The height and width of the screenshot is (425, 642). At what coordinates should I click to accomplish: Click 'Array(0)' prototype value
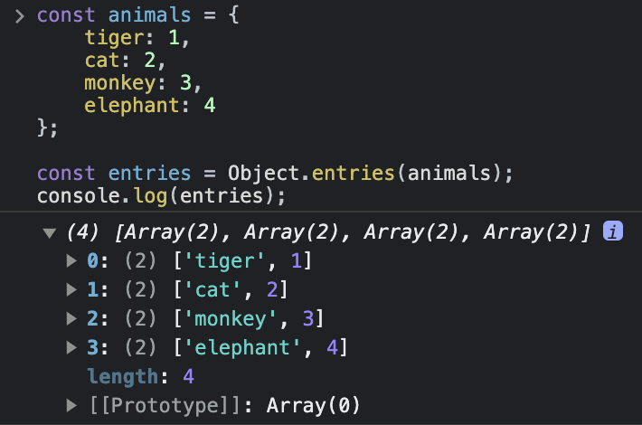[x=313, y=406]
